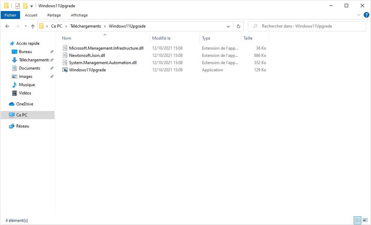Screen dimensions: 371x225
Task: Open the Fichier ribbon tab
Action: pos(10,15)
